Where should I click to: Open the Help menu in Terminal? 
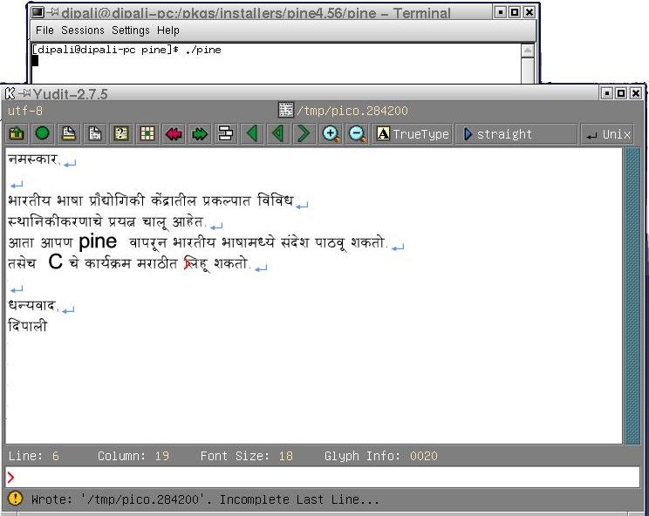[168, 31]
